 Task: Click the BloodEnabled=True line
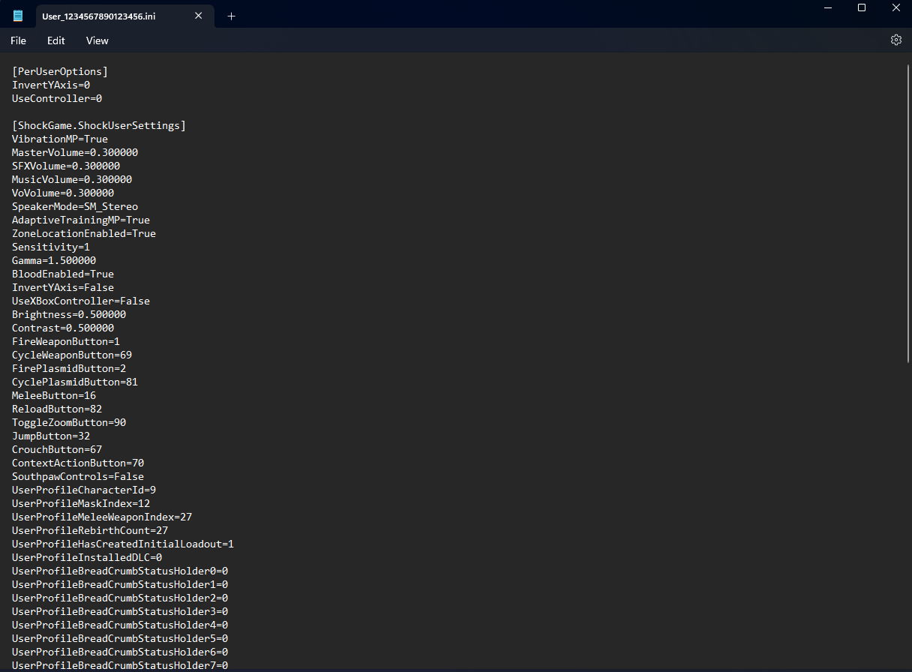(x=62, y=274)
